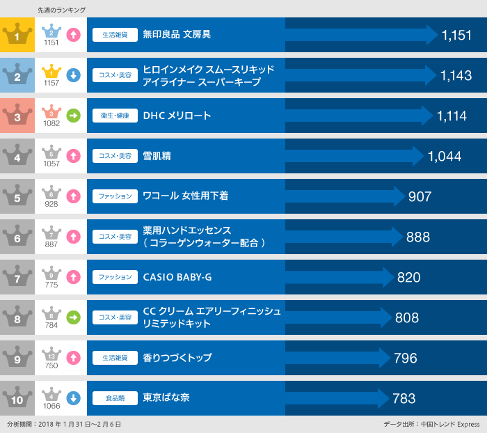Screen dimensions: 487x433
Task: Click the 1,151 score bar arrow
Action: pyautogui.click(x=362, y=35)
